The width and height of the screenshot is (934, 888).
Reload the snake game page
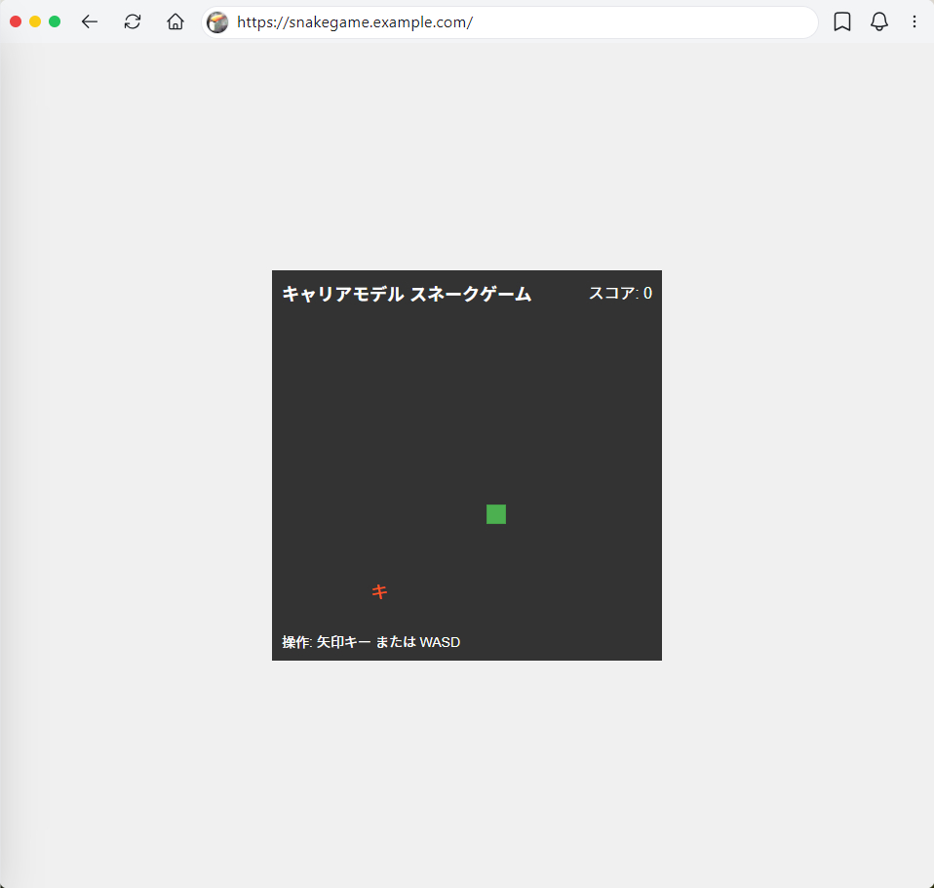[133, 21]
